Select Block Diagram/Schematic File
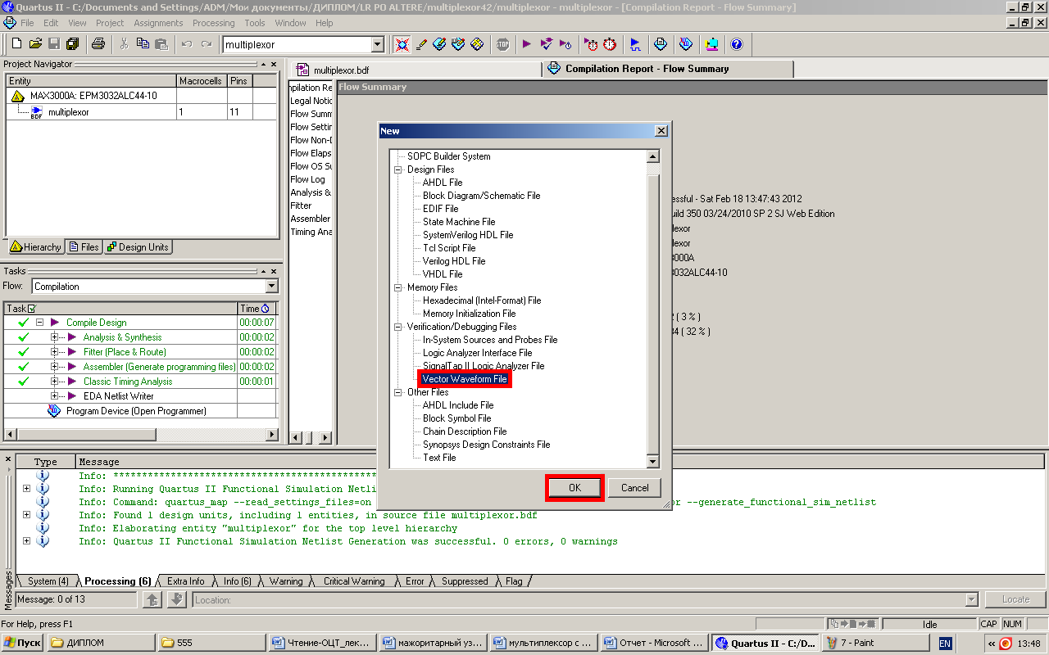This screenshot has width=1049, height=655. [481, 196]
